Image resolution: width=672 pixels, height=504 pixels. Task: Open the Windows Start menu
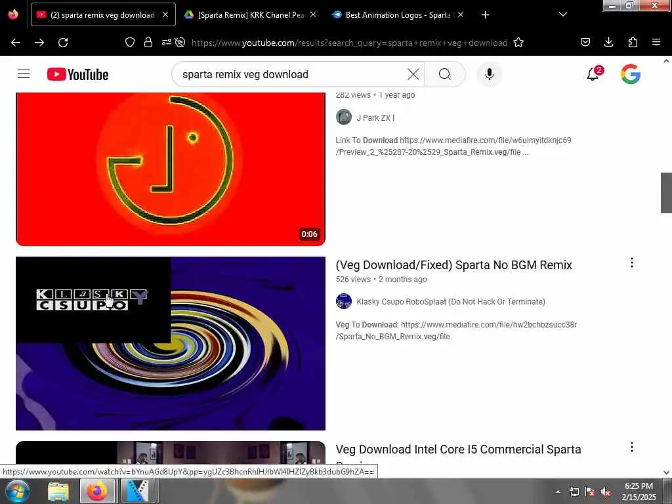[17, 491]
